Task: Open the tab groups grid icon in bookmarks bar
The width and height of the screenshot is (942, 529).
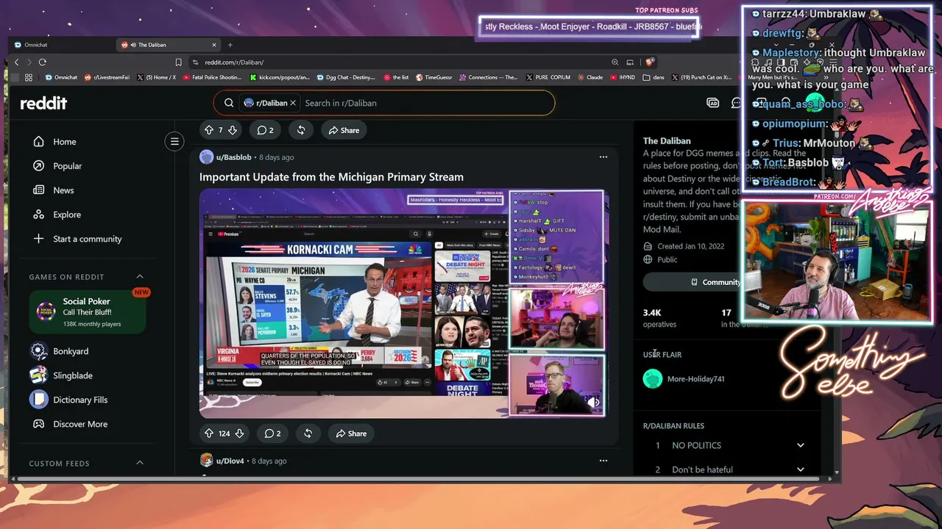Action: (29, 77)
